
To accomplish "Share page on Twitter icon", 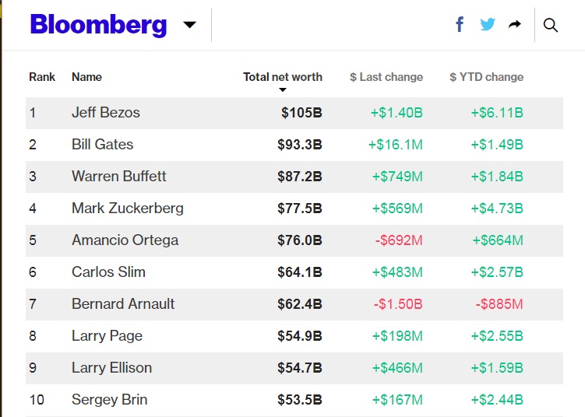I will [x=488, y=25].
